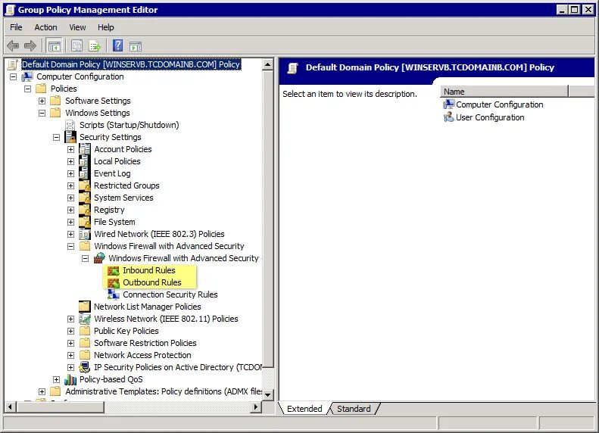Select Windows Settings folder label
This screenshot has width=599, height=433.
click(98, 113)
